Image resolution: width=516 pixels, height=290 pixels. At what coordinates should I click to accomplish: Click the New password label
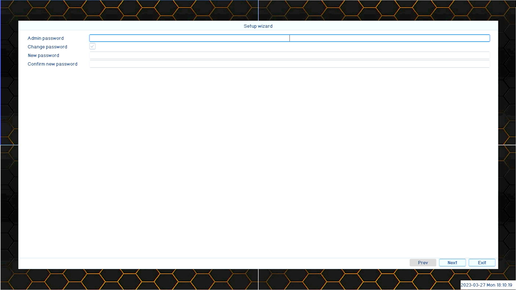pos(43,55)
